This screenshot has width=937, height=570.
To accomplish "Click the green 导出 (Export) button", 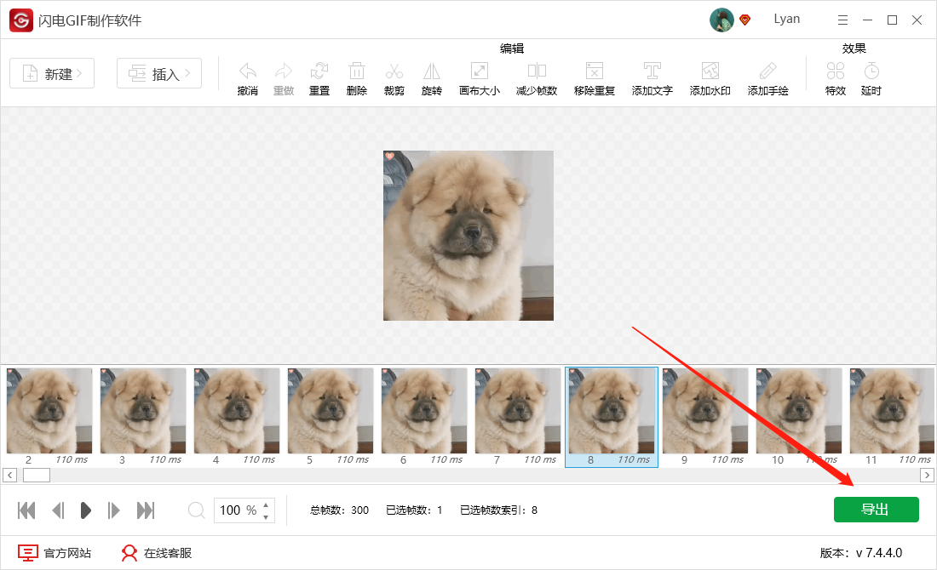I will tap(876, 509).
